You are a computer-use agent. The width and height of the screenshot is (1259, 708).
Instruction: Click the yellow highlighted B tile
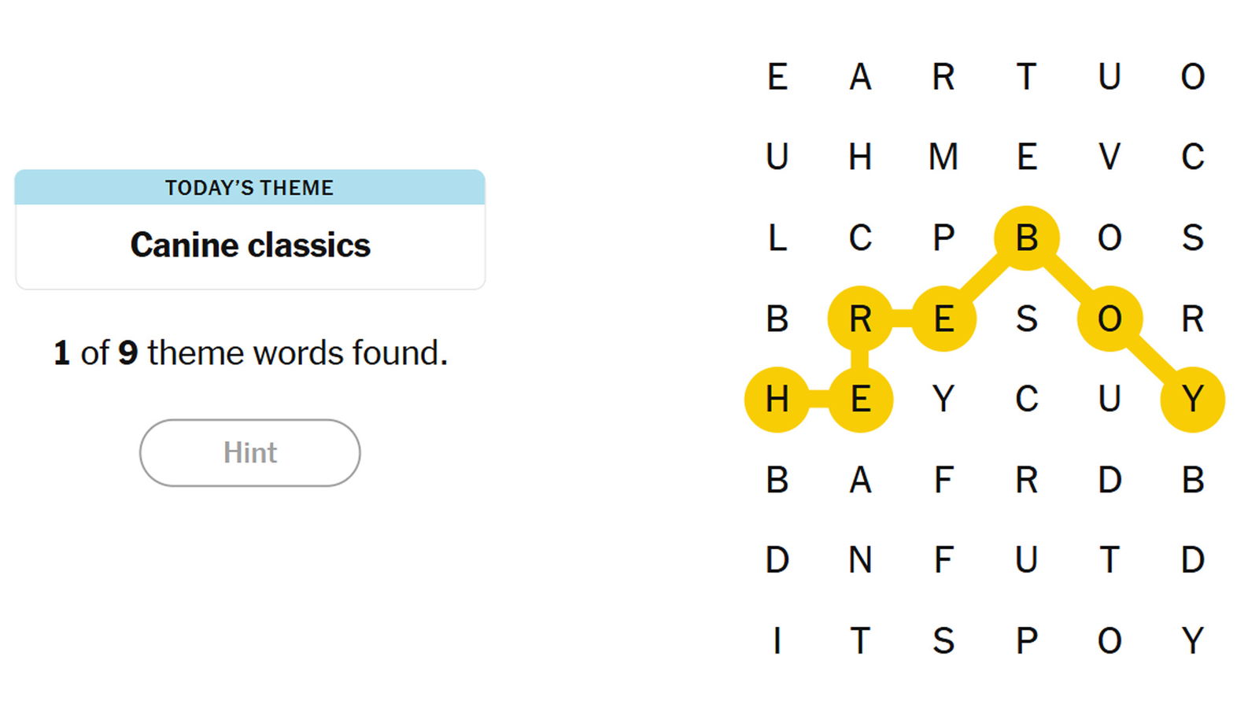1026,238
